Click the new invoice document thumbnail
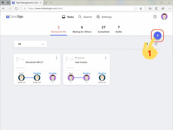The image size is (173, 130). pos(69,62)
